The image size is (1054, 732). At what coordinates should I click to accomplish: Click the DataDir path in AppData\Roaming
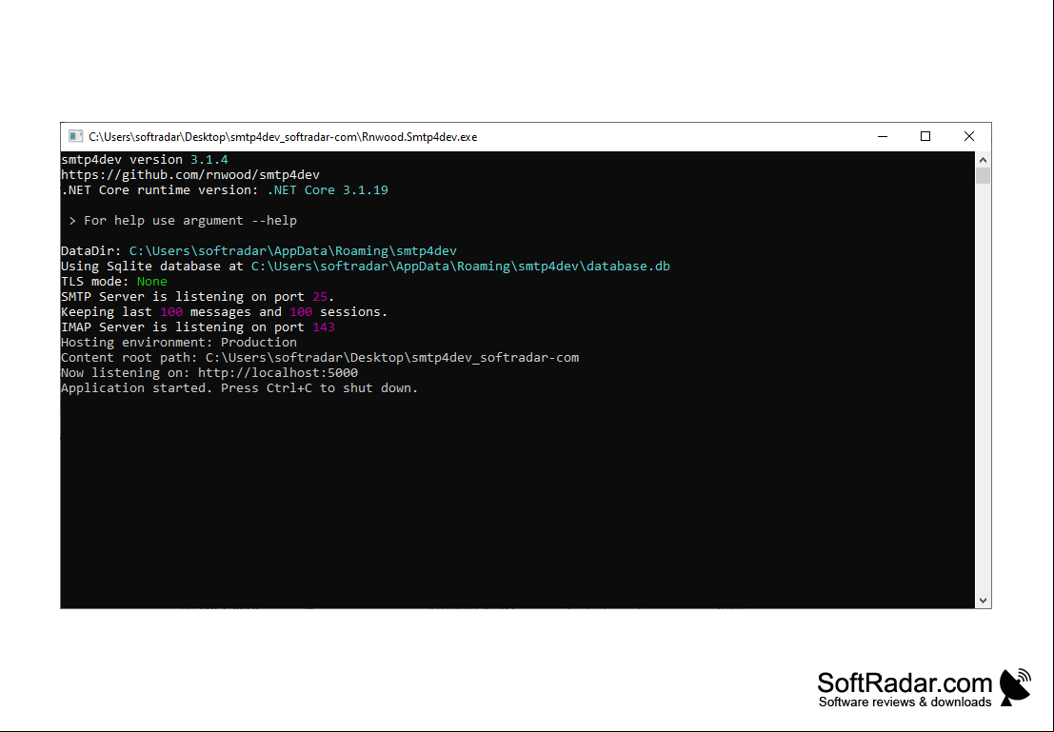pyautogui.click(x=293, y=250)
